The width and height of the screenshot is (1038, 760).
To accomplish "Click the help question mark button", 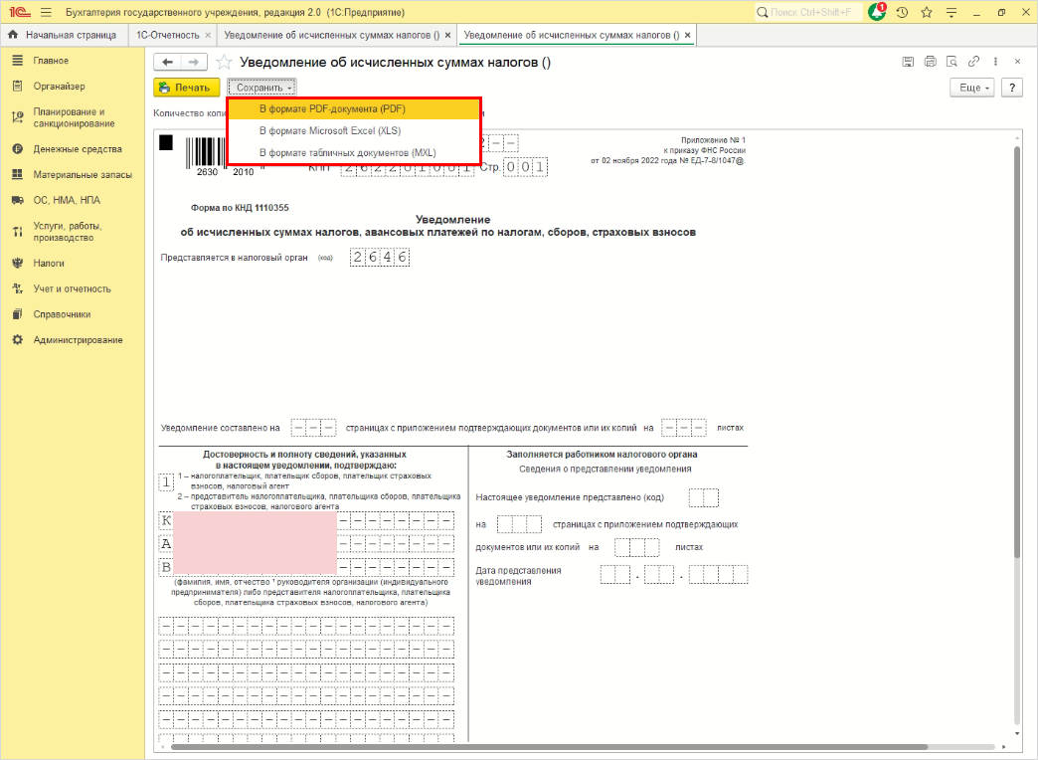I will (1012, 88).
